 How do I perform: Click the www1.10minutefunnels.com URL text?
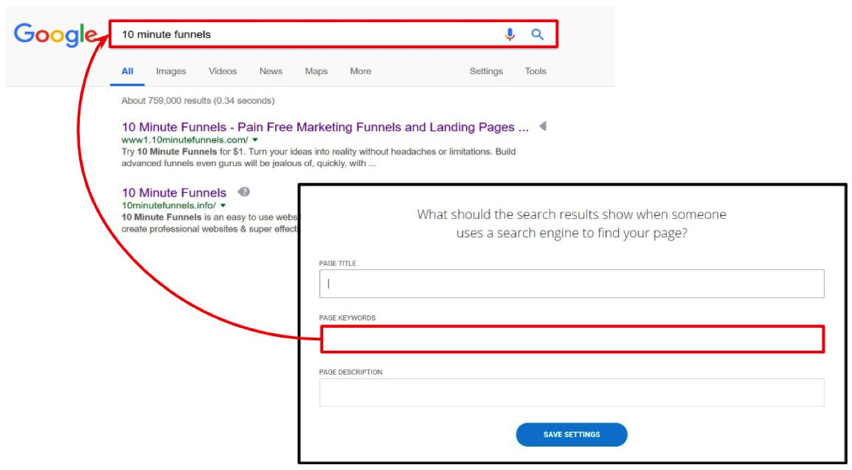[185, 140]
